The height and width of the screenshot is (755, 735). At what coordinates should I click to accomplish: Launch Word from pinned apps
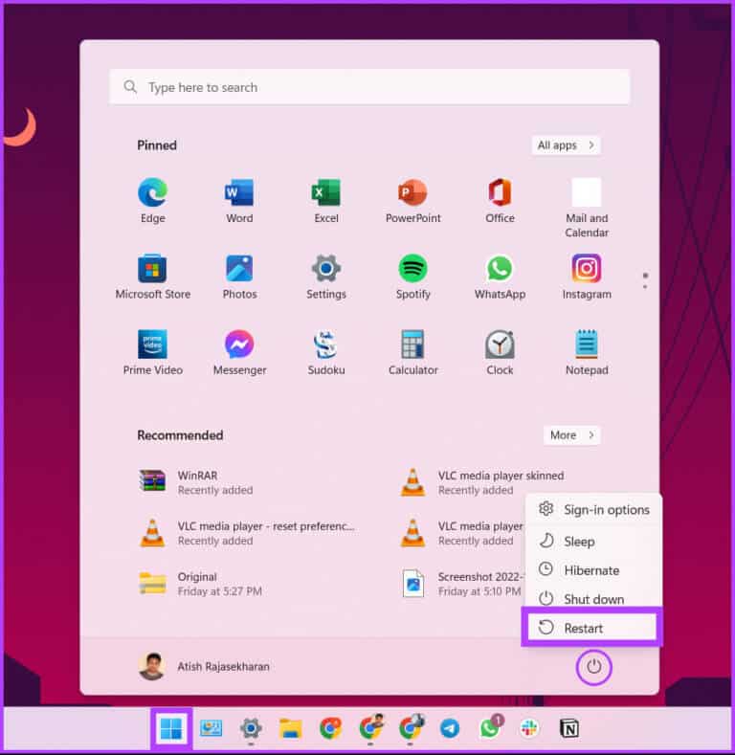click(239, 201)
